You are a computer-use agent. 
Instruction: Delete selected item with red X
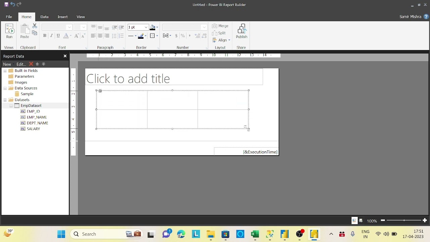pyautogui.click(x=31, y=64)
